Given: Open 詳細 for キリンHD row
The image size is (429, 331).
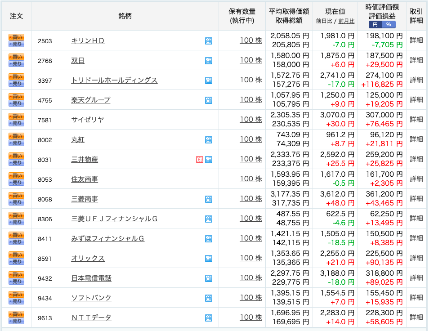Looking at the screenshot, I should point(416,40).
